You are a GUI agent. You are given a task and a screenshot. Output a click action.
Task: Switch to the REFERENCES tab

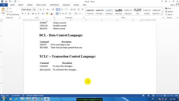pyautogui.click(x=55, y=5)
